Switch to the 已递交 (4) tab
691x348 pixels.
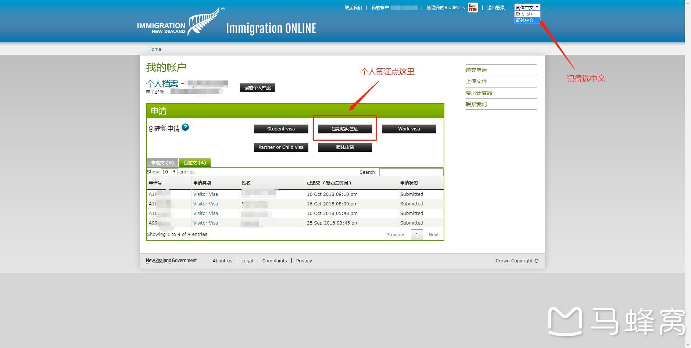pyautogui.click(x=194, y=163)
